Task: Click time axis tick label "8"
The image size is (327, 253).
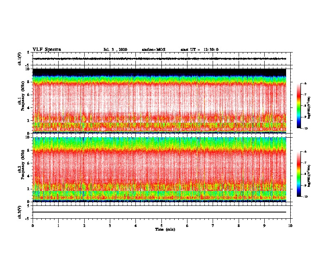Action: pyautogui.click(x=239, y=226)
